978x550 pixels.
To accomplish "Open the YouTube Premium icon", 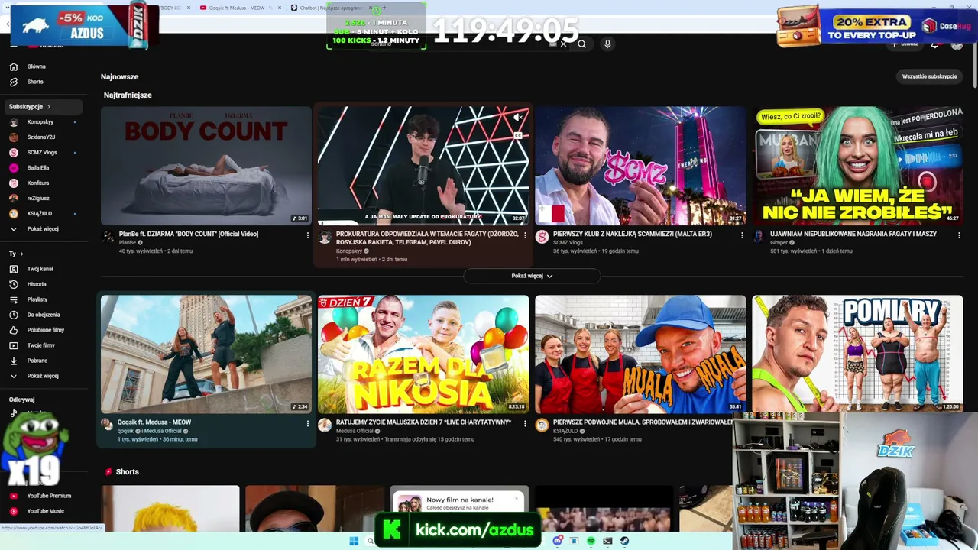I will click(x=14, y=496).
